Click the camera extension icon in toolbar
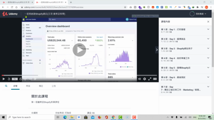Viewport: 214px width, 120px height. 131,7
